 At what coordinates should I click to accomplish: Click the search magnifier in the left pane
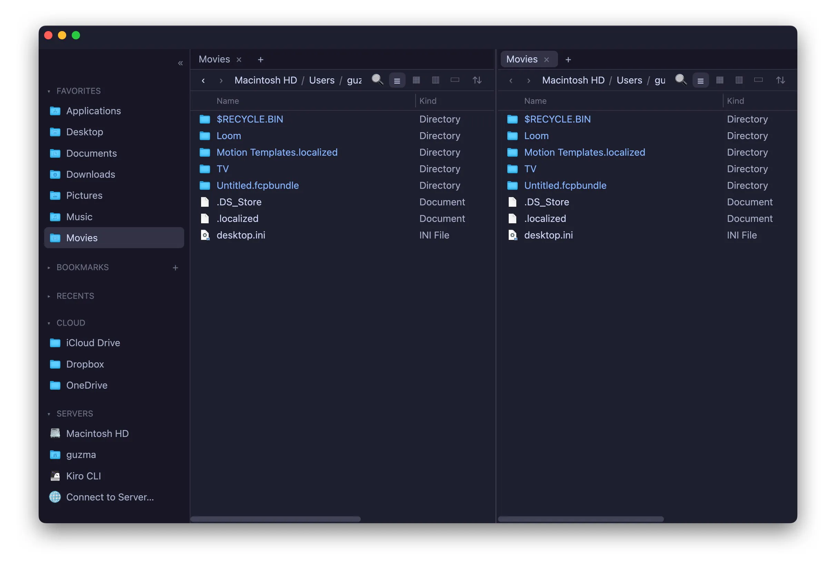pos(377,80)
